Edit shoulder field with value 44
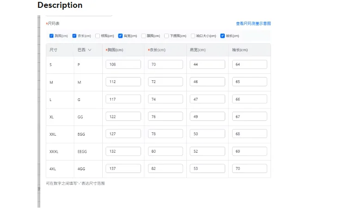This screenshot has height=209, width=351. (208, 64)
